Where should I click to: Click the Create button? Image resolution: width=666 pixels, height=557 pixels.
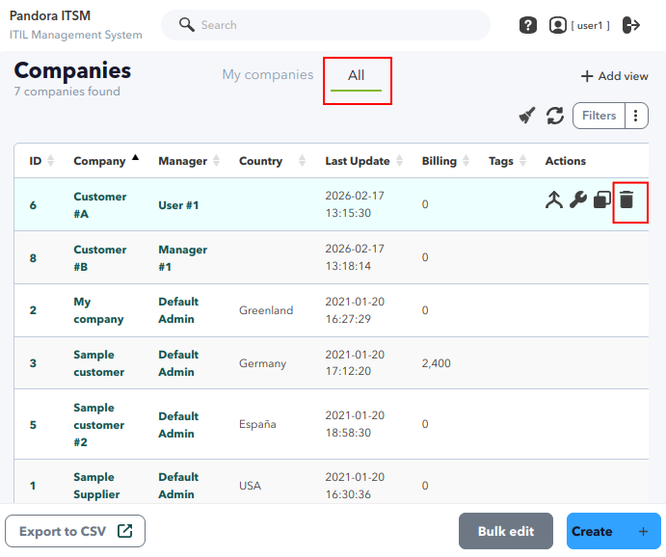click(x=614, y=531)
